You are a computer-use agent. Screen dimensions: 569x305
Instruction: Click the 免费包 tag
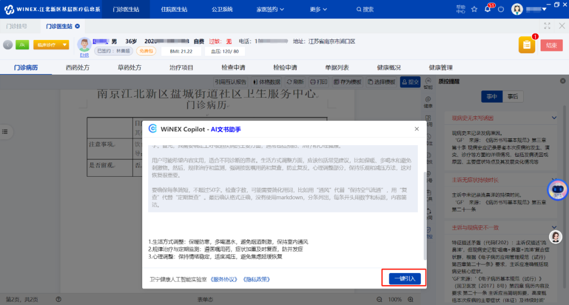pos(146,51)
